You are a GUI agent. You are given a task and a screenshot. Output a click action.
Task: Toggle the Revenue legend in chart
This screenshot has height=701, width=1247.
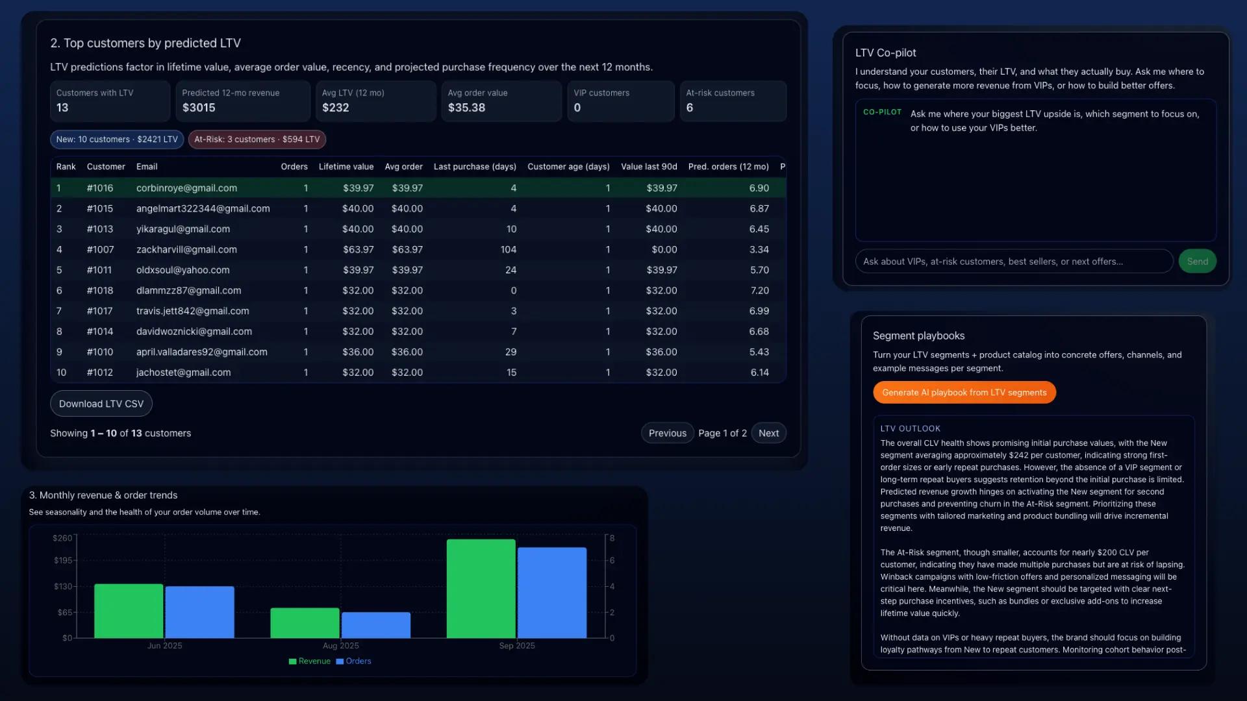click(310, 661)
